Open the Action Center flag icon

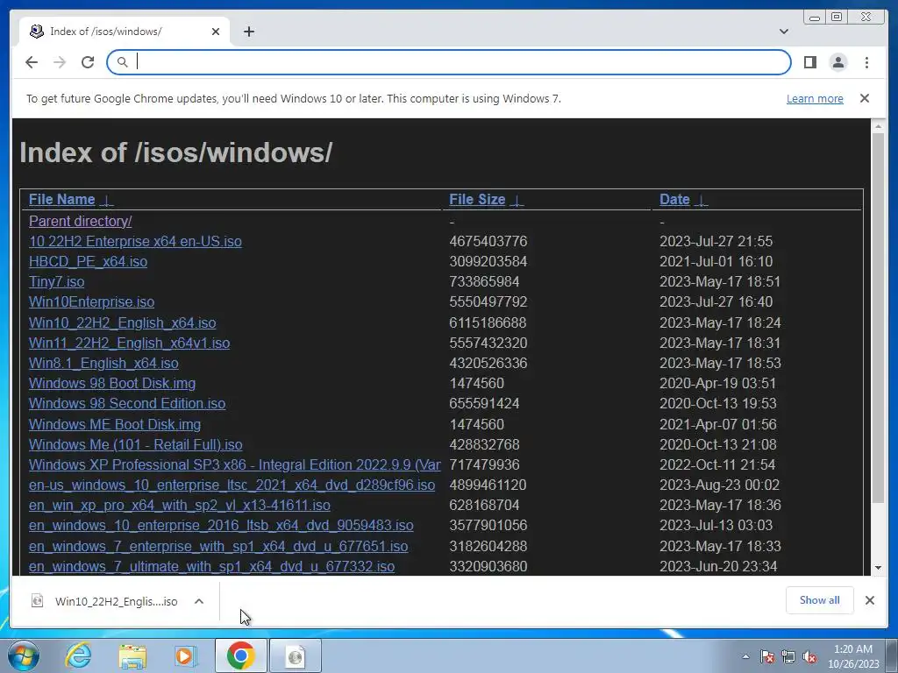coord(766,656)
